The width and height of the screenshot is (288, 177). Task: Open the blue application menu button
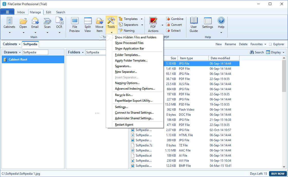(x=7, y=12)
